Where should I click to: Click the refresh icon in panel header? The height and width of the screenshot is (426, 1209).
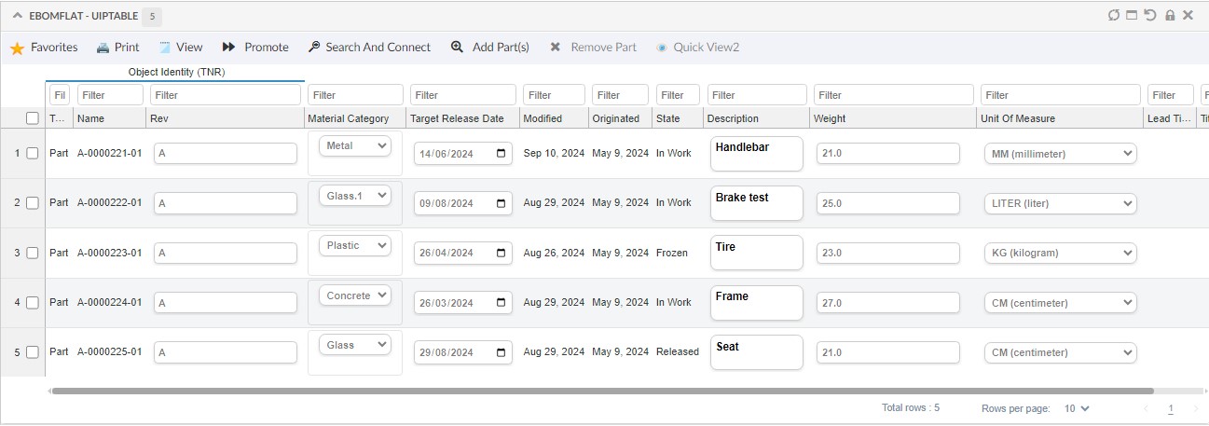[1113, 15]
